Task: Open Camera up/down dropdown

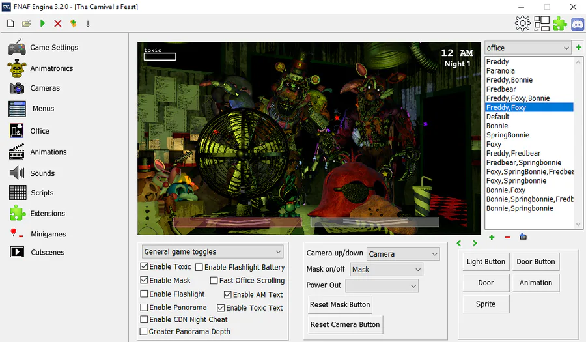Action: click(x=403, y=254)
